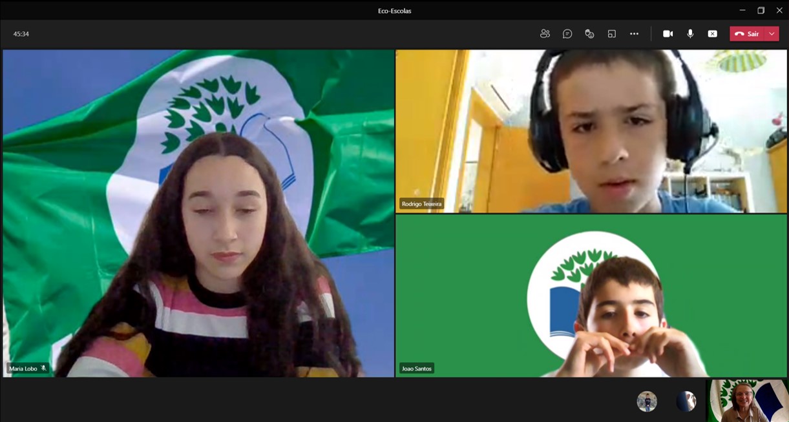The width and height of the screenshot is (789, 422).
Task: Open the meeting chat conversation
Action: tap(567, 34)
